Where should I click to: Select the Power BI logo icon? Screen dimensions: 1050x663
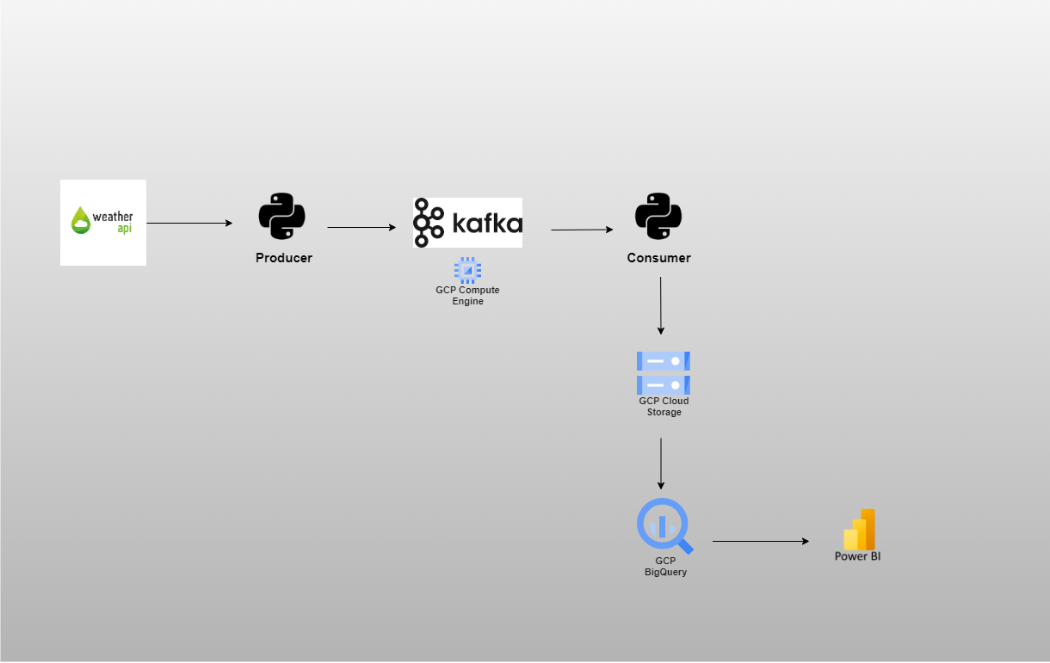tap(859, 529)
